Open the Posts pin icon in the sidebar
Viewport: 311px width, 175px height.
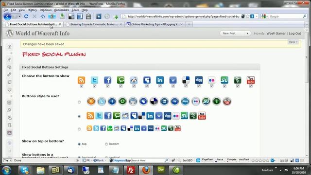coord(9,59)
